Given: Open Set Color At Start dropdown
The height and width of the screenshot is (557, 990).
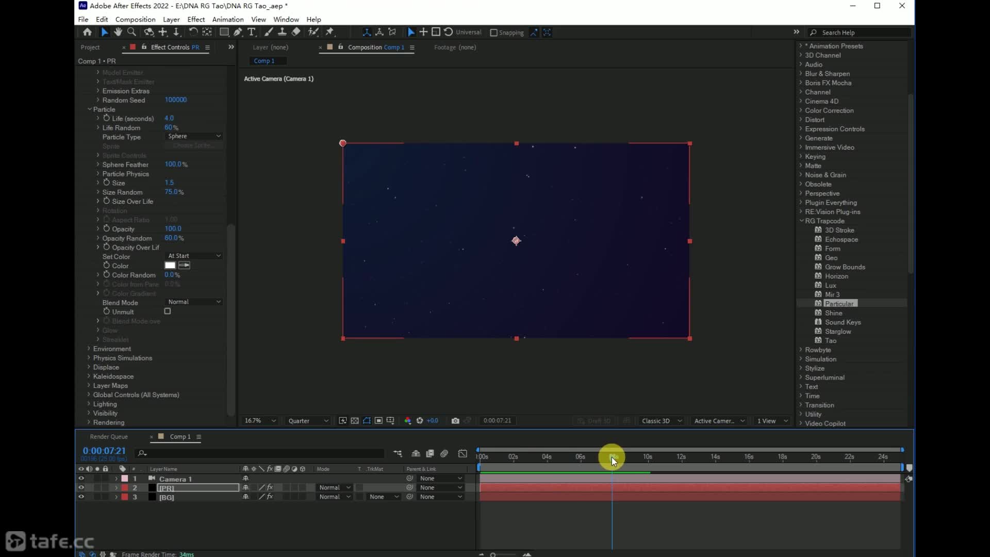Looking at the screenshot, I should point(194,256).
